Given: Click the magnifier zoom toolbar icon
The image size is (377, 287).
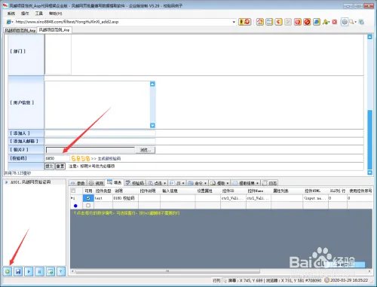Looking at the screenshot, I should [x=352, y=22].
